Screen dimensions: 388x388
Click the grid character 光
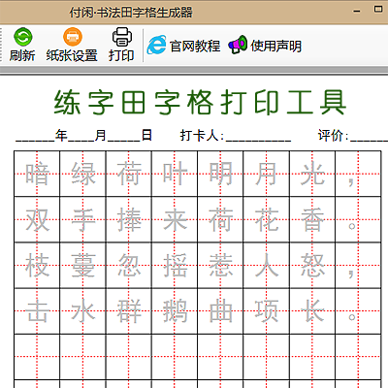coord(312,174)
